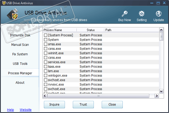This screenshot has width=169, height=113.
Task: Check the wininit.exe checkbox
Action: [45, 53]
